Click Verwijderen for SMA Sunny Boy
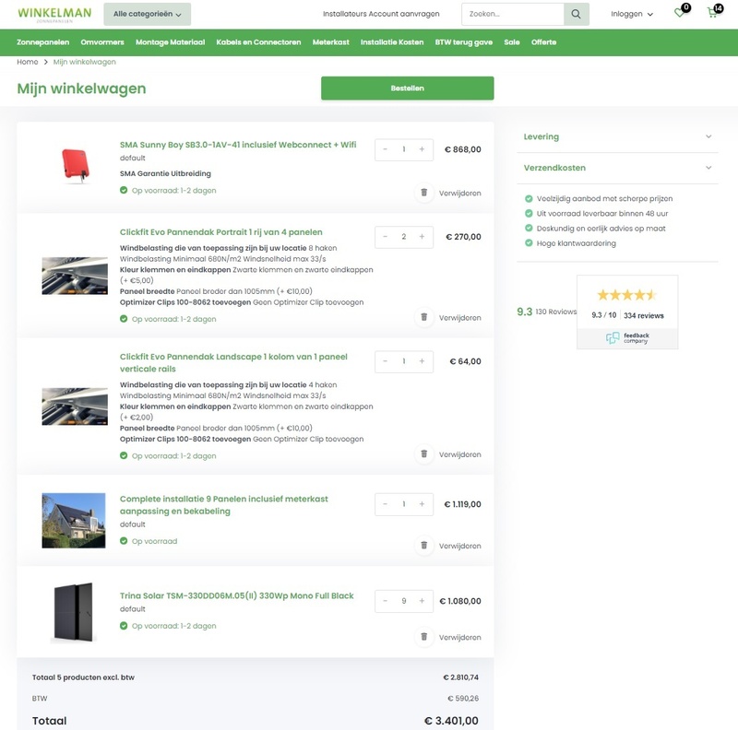738x730 pixels. click(x=459, y=194)
